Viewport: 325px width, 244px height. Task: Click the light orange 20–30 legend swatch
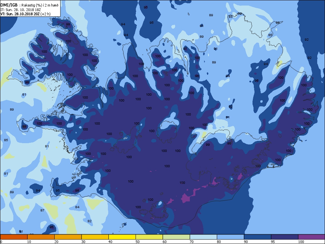tap(68, 237)
